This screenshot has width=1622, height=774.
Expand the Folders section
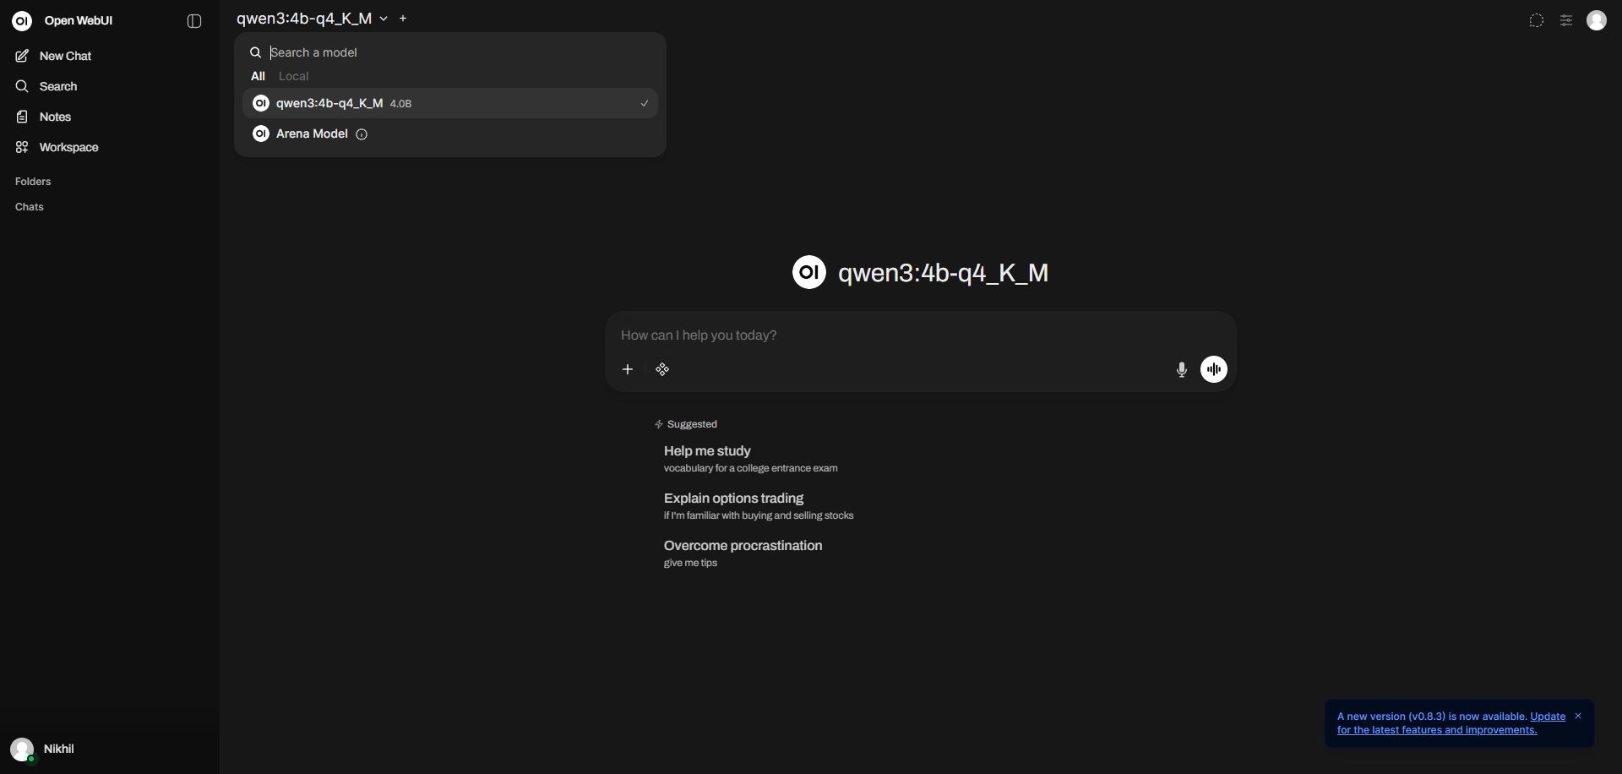pyautogui.click(x=33, y=182)
